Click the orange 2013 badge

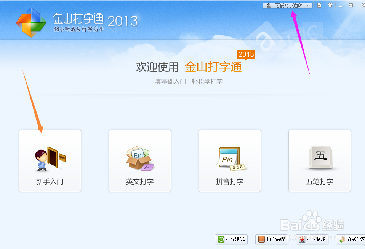coord(246,54)
